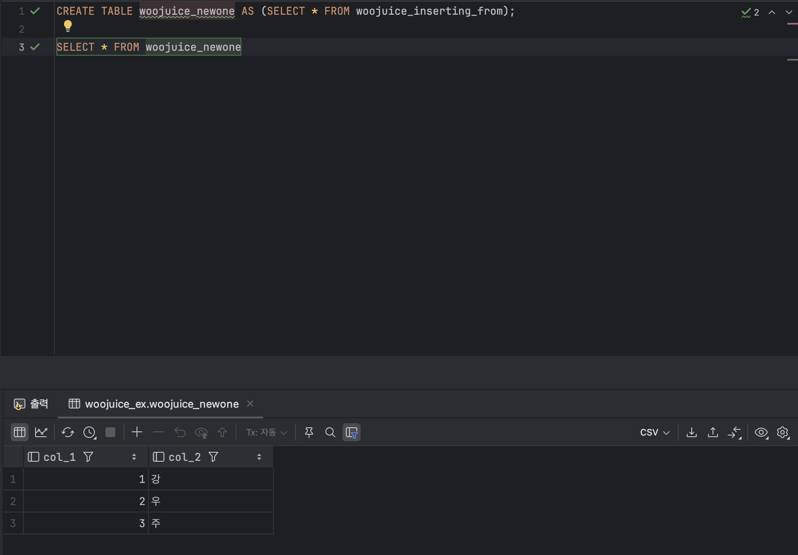Click the green checkmark on line 3
The width and height of the screenshot is (798, 555).
[x=35, y=47]
